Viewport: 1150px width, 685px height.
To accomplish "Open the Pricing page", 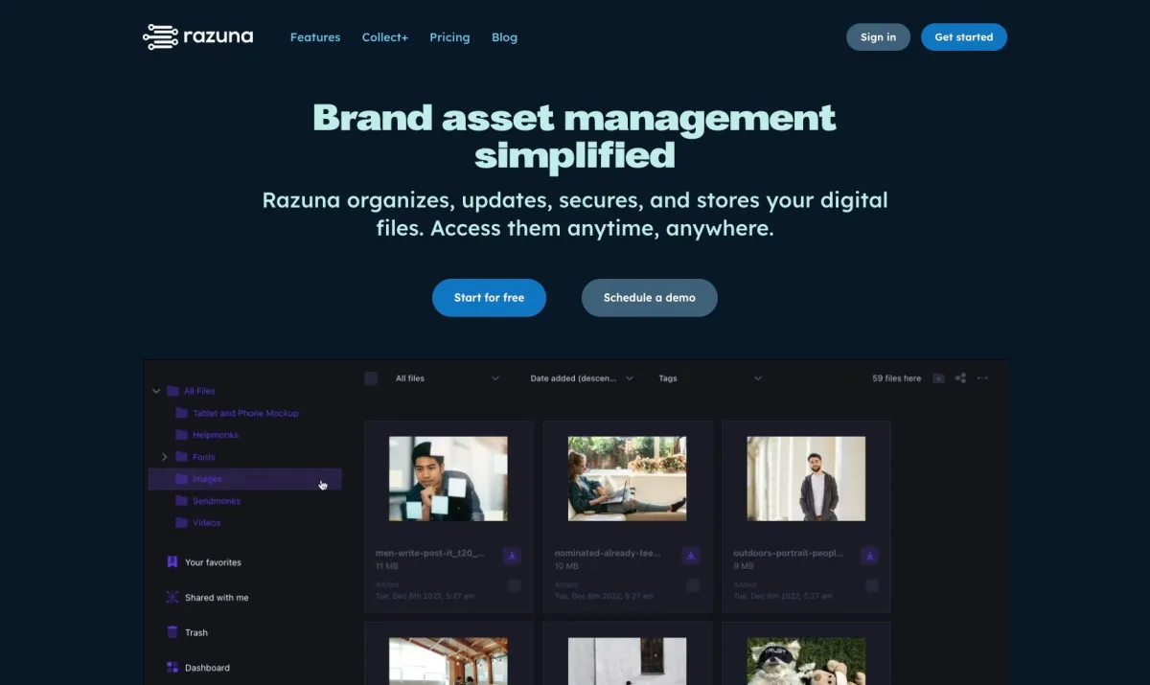I will pyautogui.click(x=449, y=37).
